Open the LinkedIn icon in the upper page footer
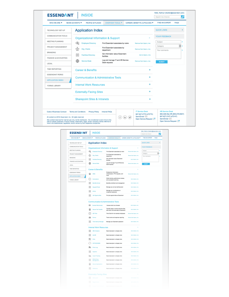The image size is (229, 297). 125,117
